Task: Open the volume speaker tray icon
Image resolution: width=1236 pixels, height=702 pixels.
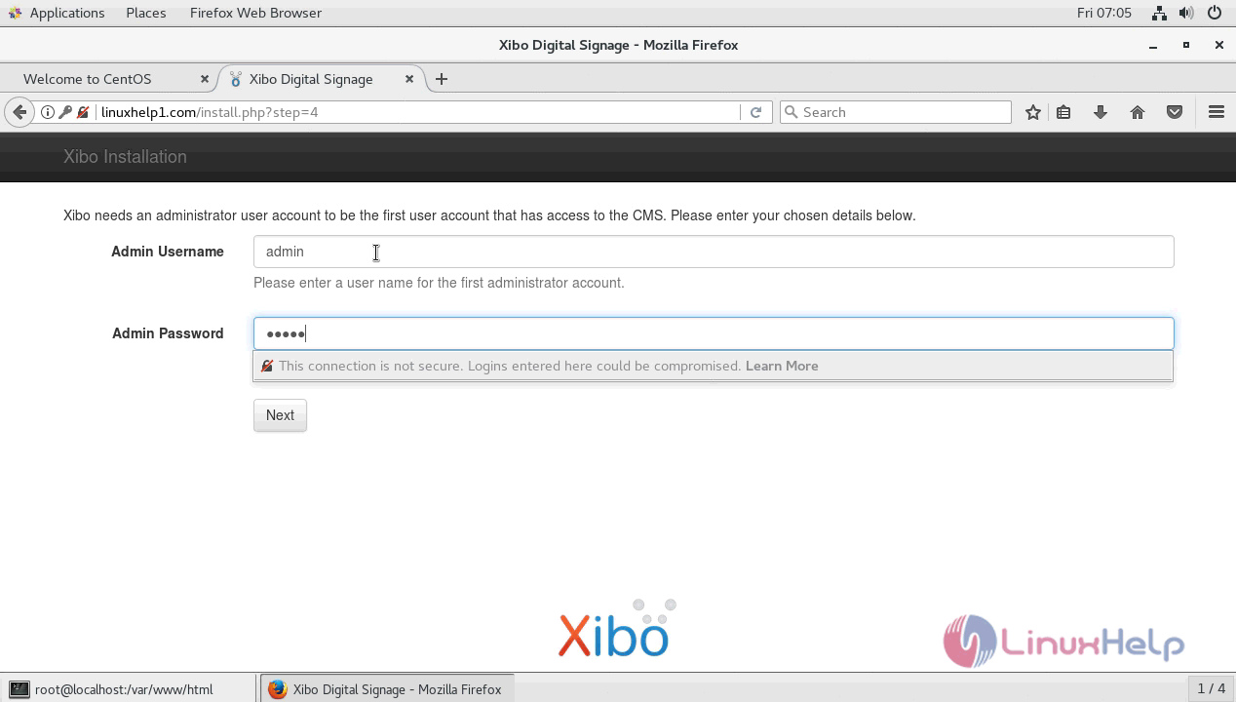Action: (x=1186, y=13)
